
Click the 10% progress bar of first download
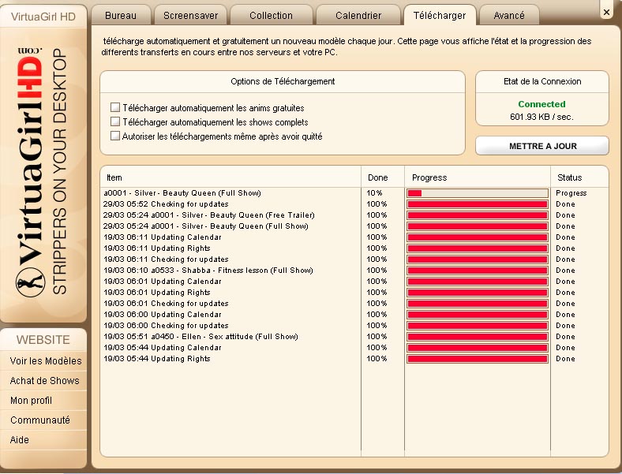pyautogui.click(x=478, y=193)
